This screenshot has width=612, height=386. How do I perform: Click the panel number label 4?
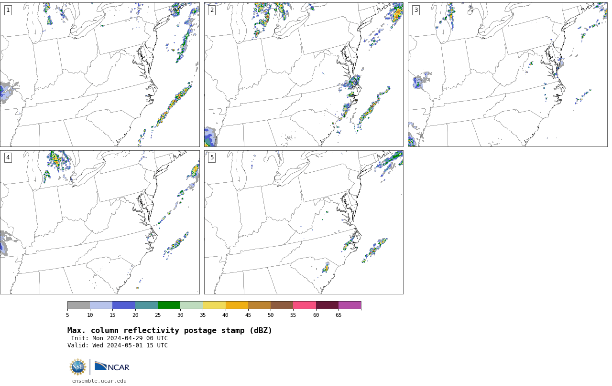8,157
